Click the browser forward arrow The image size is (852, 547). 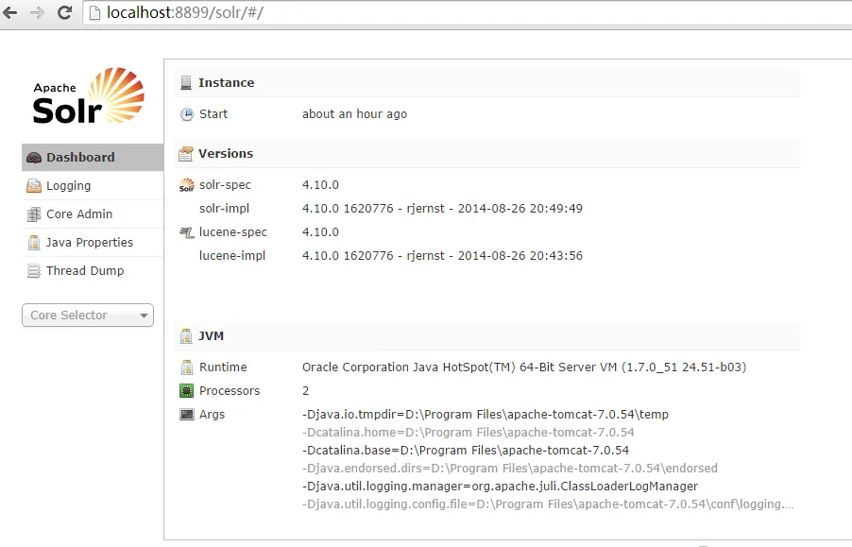(37, 12)
